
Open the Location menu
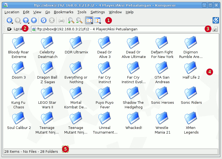click(x=12, y=12)
